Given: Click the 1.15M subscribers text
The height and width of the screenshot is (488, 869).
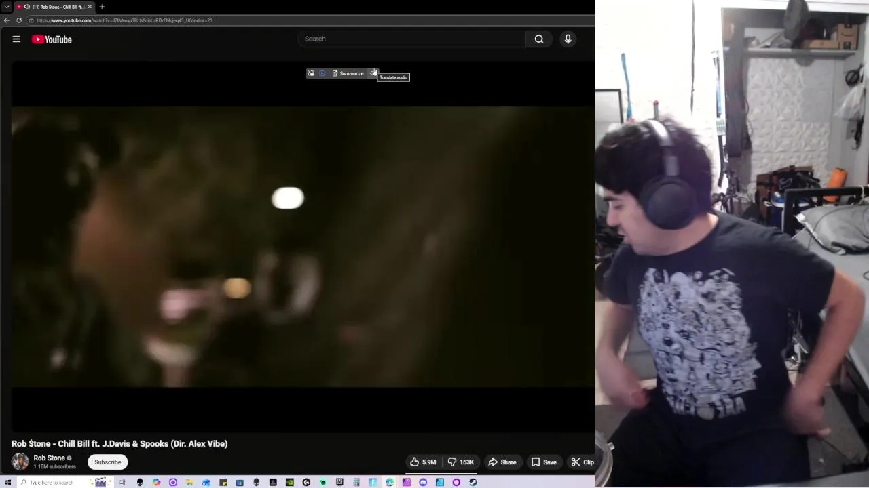Looking at the screenshot, I should pos(55,467).
